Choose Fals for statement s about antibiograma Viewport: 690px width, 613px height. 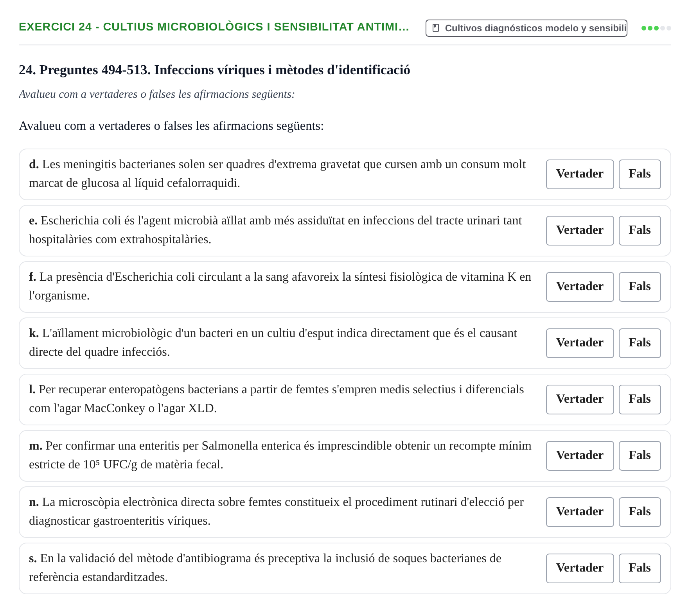pos(640,568)
